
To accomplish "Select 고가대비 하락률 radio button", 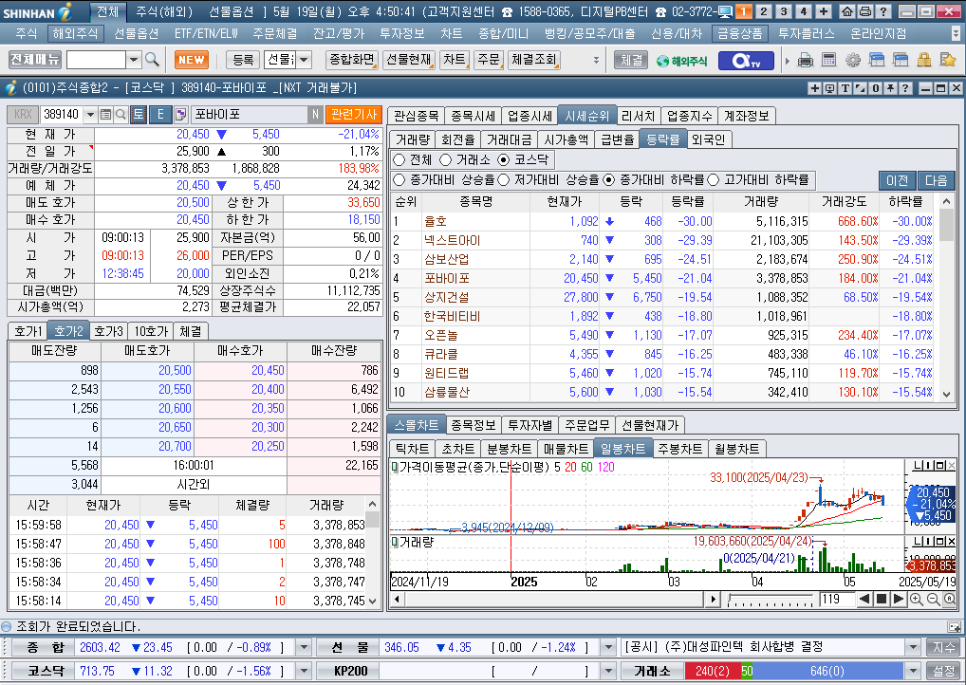I will pyautogui.click(x=714, y=180).
